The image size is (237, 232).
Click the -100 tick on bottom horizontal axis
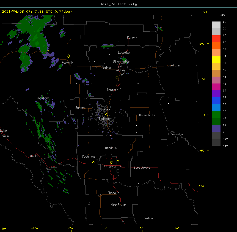pyautogui.click(x=34, y=228)
